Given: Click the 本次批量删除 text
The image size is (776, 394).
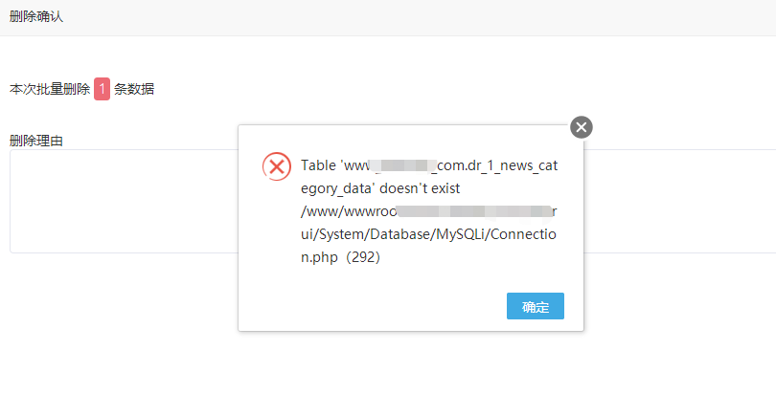Looking at the screenshot, I should click(x=50, y=89).
